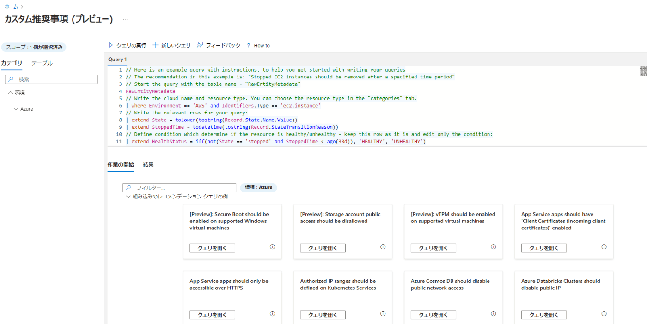Show info for Azure Cosmos DB card
The image size is (647, 324).
(494, 314)
